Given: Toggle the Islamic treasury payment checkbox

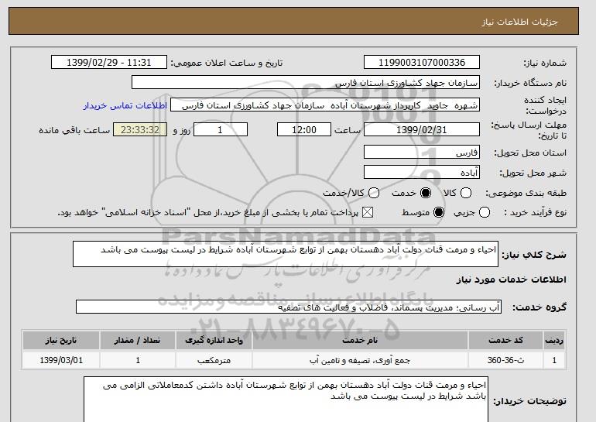Looking at the screenshot, I should click(x=367, y=212).
